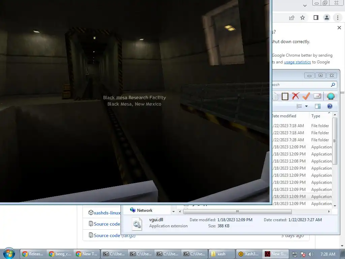Click the Copy documents toolbar icon
Screen dimensions: 345x259
275,96
